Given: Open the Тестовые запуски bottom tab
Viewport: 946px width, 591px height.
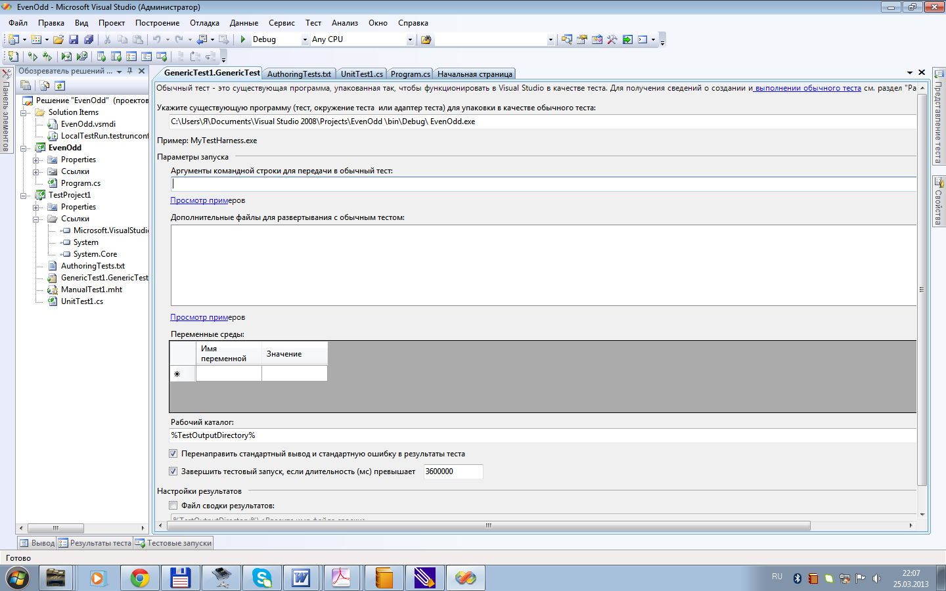Looking at the screenshot, I should [174, 543].
